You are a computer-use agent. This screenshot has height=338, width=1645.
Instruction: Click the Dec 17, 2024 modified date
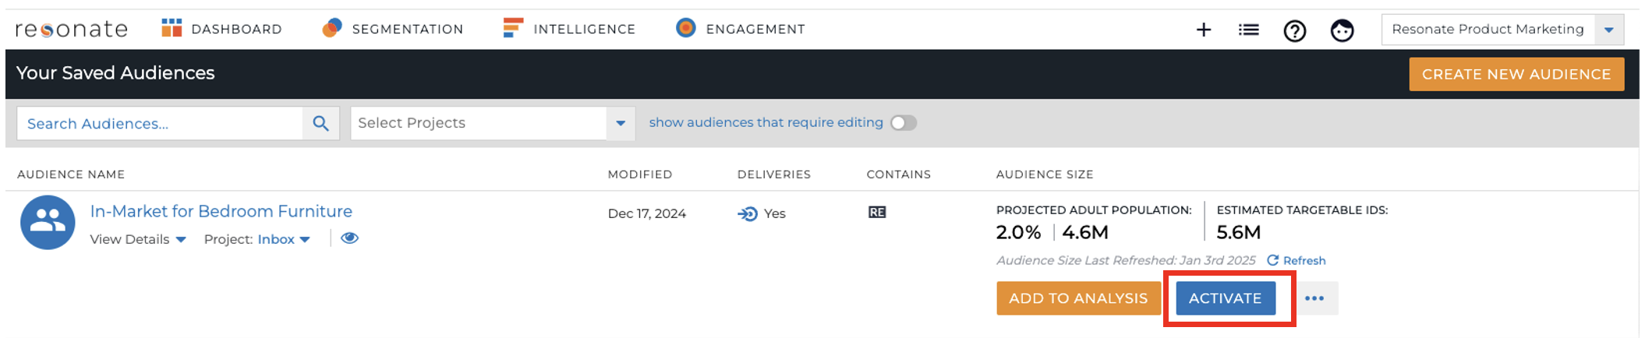(x=647, y=213)
